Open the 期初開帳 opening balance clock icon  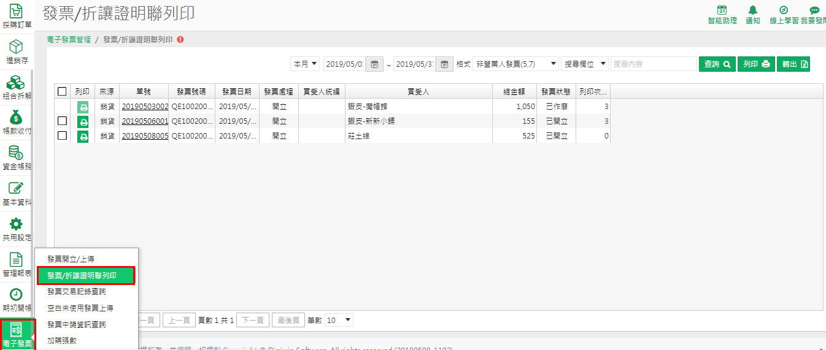16,299
